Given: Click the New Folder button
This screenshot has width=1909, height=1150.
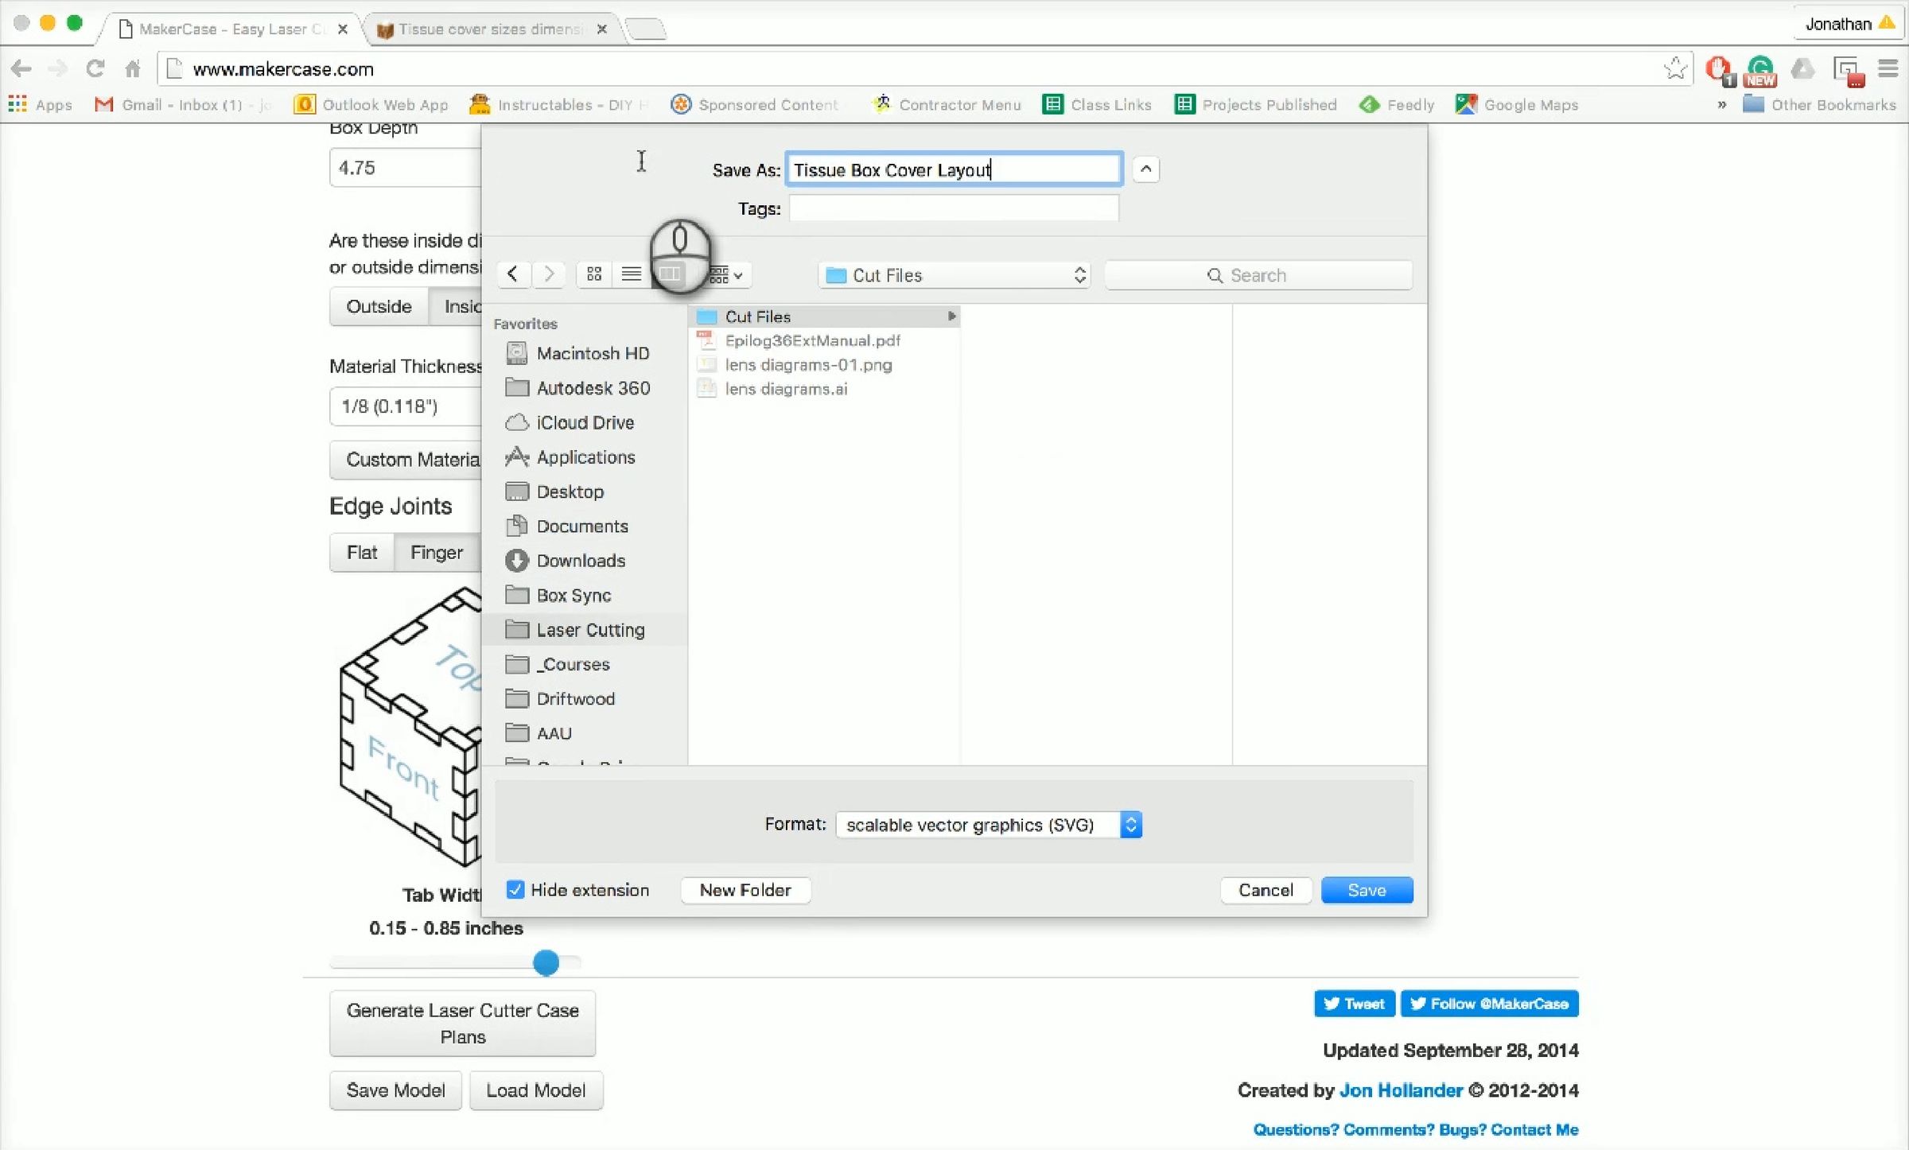Looking at the screenshot, I should tap(745, 890).
